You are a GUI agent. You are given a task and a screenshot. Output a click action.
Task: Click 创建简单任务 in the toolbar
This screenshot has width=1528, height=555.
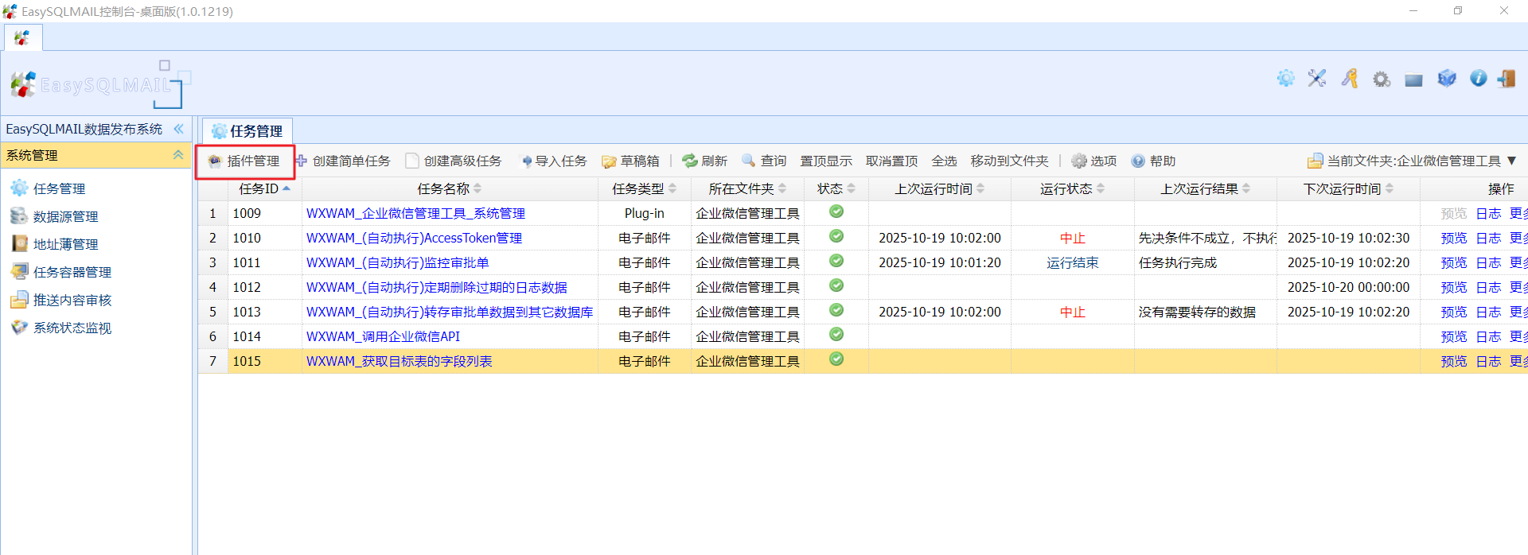coord(344,161)
